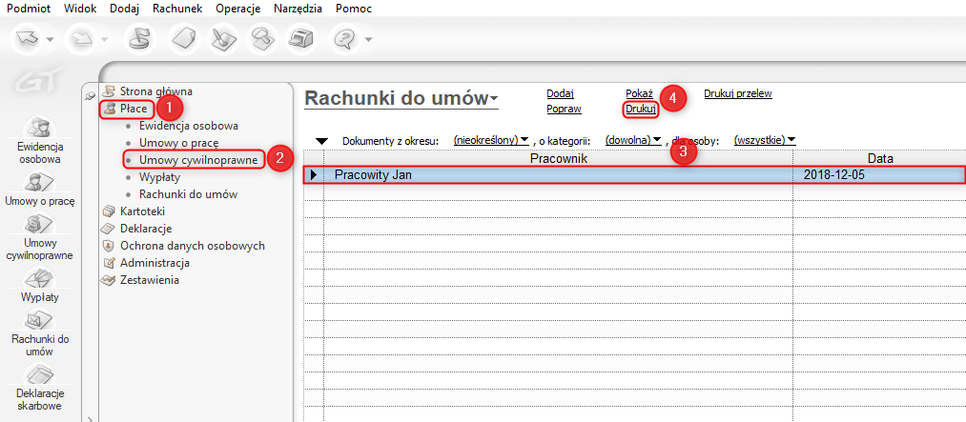966x422 pixels.
Task: Click the Rachunki do umów sidebar icon
Action: pos(39,320)
